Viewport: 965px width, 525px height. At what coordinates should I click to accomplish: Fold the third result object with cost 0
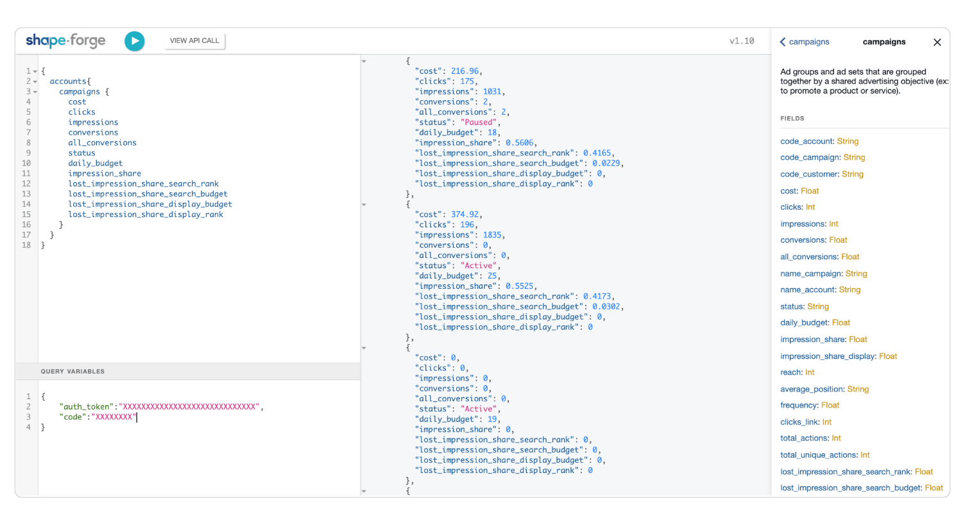pos(364,348)
